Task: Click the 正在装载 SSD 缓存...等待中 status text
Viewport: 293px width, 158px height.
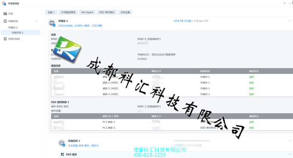Action: (x=83, y=145)
